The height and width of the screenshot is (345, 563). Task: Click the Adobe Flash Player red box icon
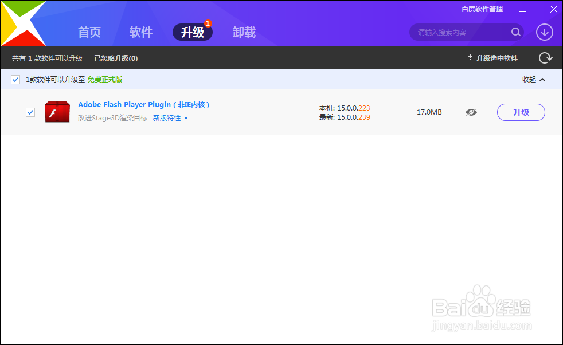(57, 112)
